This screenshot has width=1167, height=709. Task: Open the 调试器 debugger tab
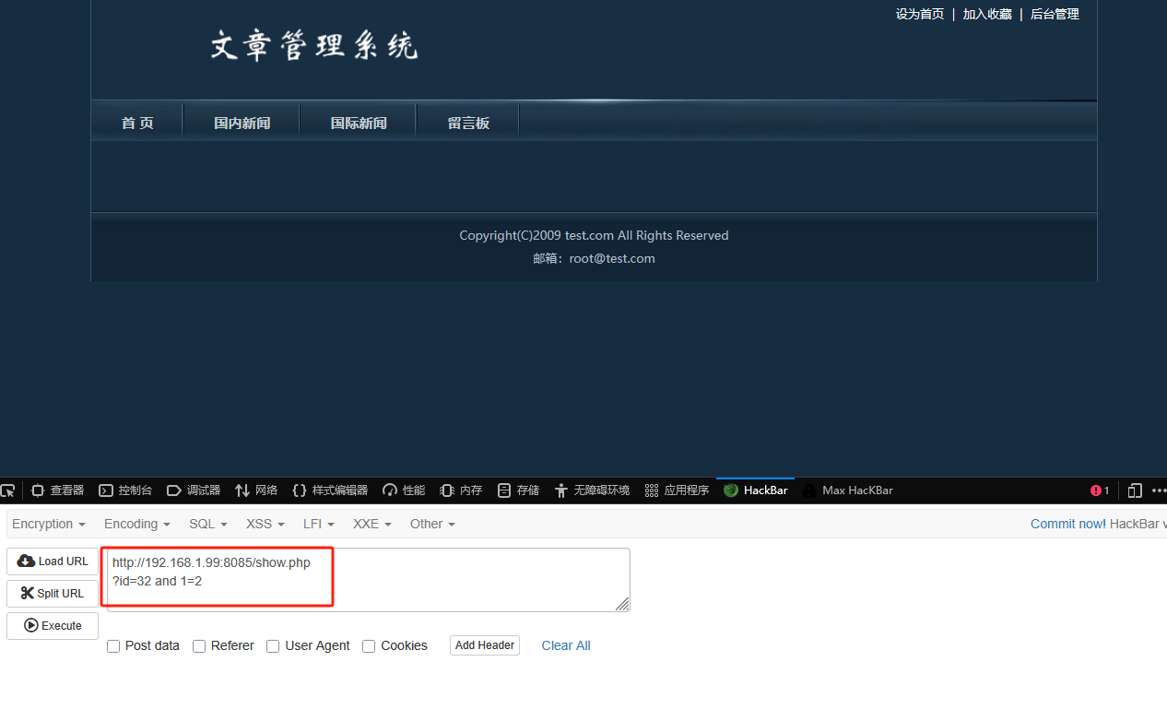pyautogui.click(x=194, y=490)
